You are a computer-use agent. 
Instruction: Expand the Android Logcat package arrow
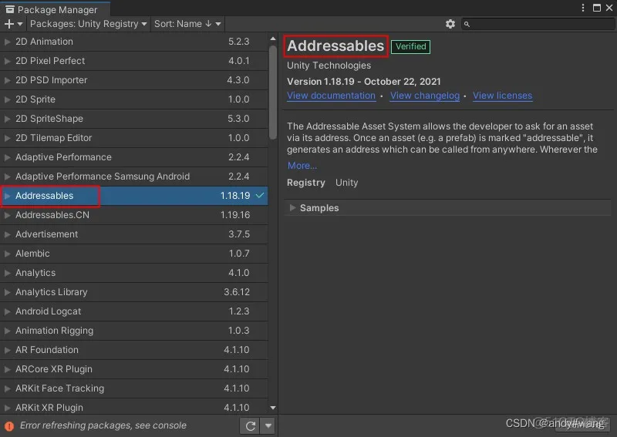pyautogui.click(x=7, y=311)
